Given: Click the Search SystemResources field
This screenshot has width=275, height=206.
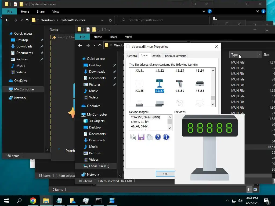Looking at the screenshot, I should point(164,20).
